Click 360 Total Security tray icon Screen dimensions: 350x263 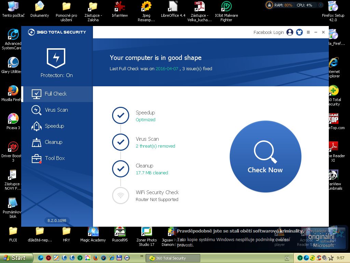click(312, 258)
